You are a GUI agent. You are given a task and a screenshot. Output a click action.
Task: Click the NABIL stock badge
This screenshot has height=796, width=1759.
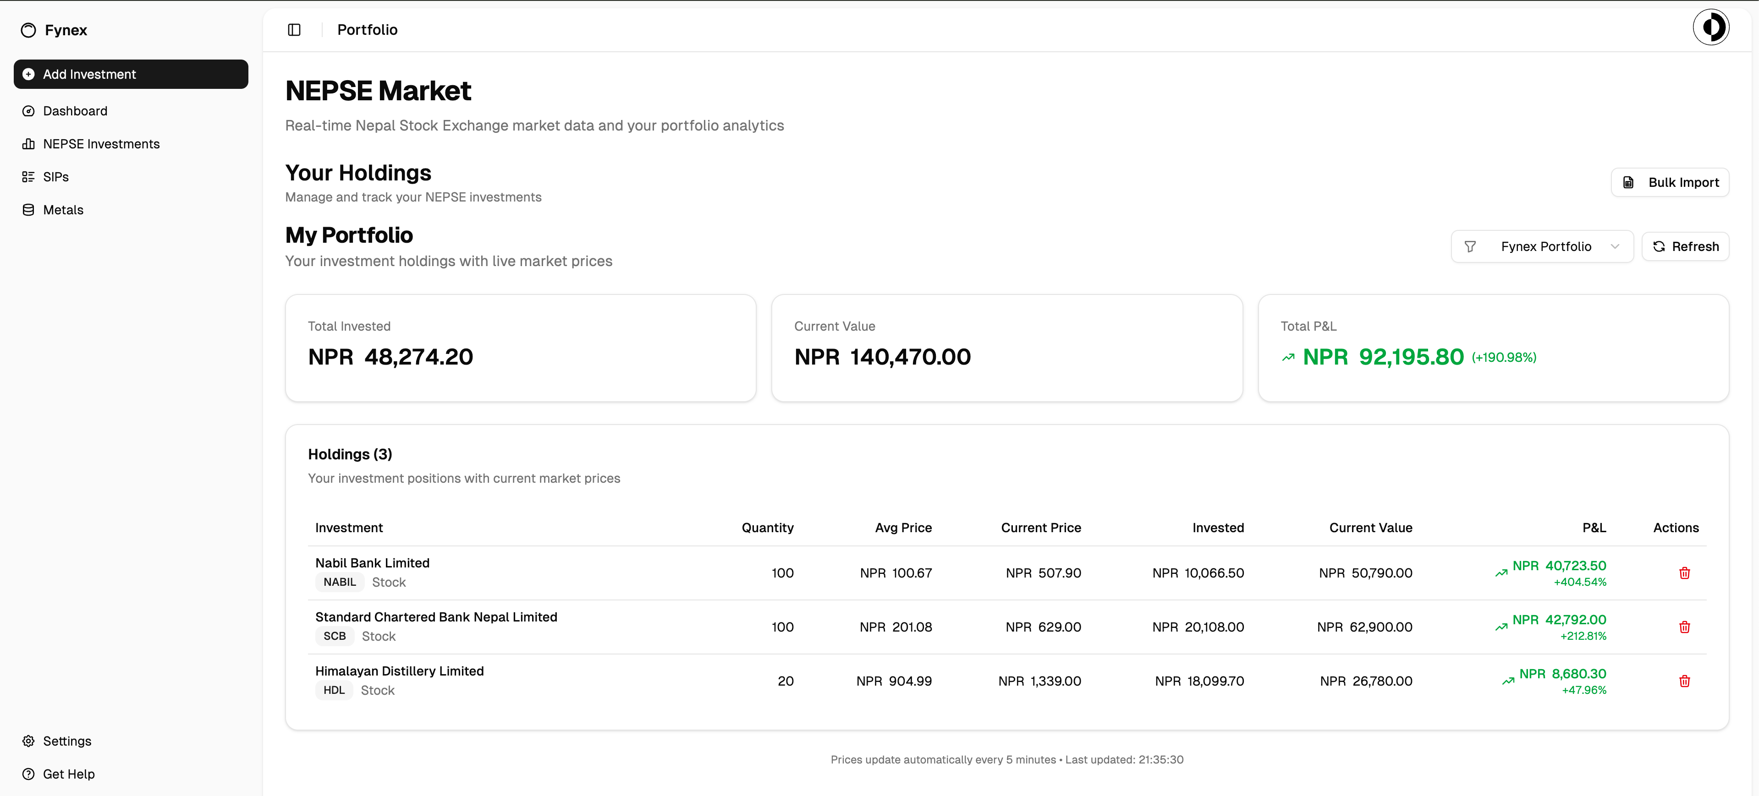click(x=339, y=582)
